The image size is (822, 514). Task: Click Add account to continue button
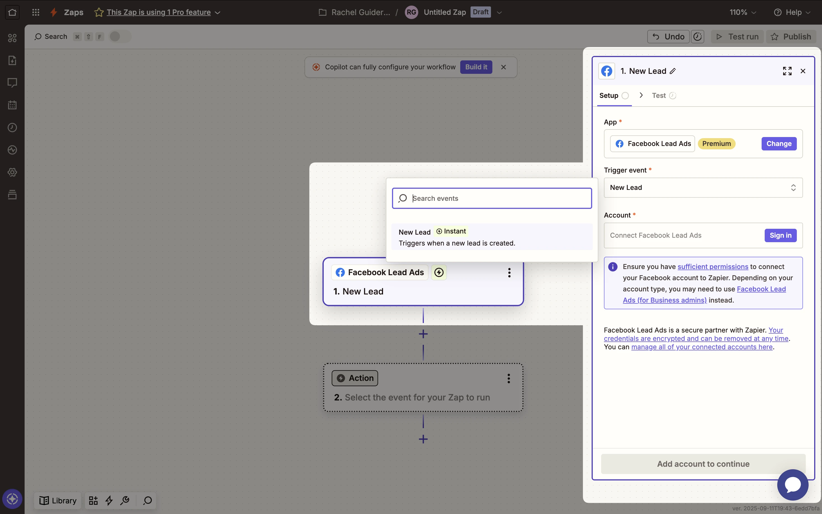pyautogui.click(x=703, y=464)
